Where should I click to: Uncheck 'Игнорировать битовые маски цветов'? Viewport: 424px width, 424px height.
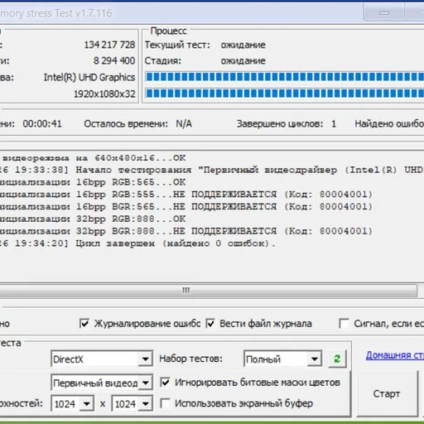165,383
